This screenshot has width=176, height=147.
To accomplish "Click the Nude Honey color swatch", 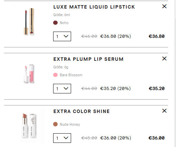I will tap(55, 124).
